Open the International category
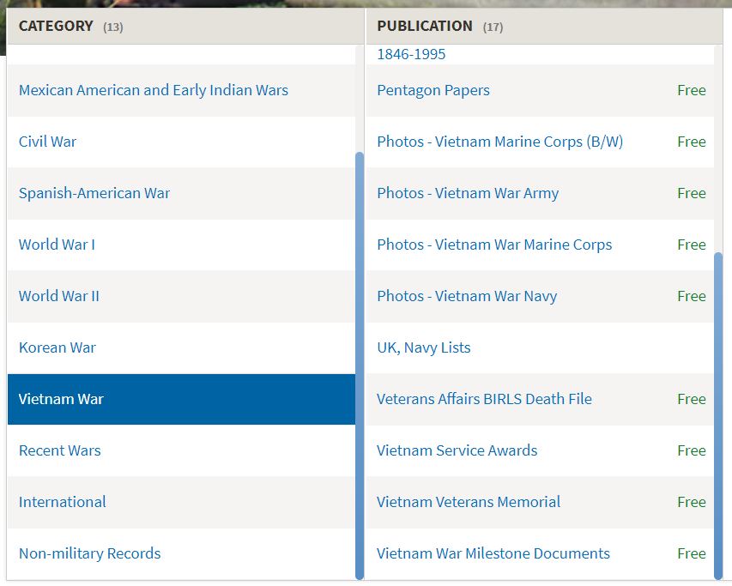The image size is (732, 586). click(x=63, y=502)
